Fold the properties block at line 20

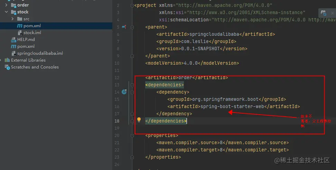click(x=132, y=136)
